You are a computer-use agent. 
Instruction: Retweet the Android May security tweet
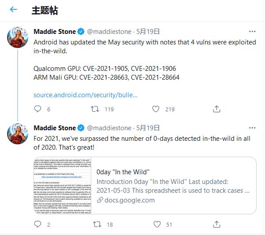coord(95,109)
